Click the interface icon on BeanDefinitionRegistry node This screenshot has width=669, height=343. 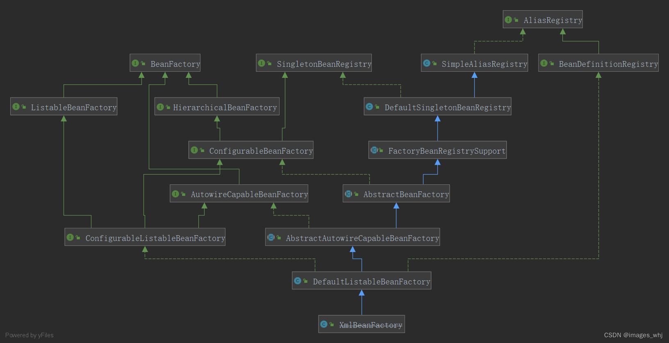pyautogui.click(x=544, y=63)
